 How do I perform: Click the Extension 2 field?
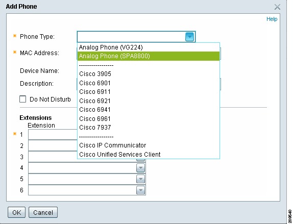coord(53,145)
